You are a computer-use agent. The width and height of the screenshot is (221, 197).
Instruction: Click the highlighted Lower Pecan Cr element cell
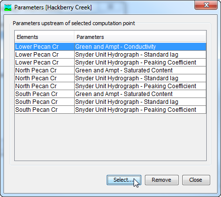coord(44,47)
